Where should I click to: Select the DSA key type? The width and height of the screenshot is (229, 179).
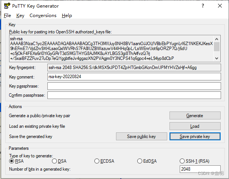click(x=59, y=161)
